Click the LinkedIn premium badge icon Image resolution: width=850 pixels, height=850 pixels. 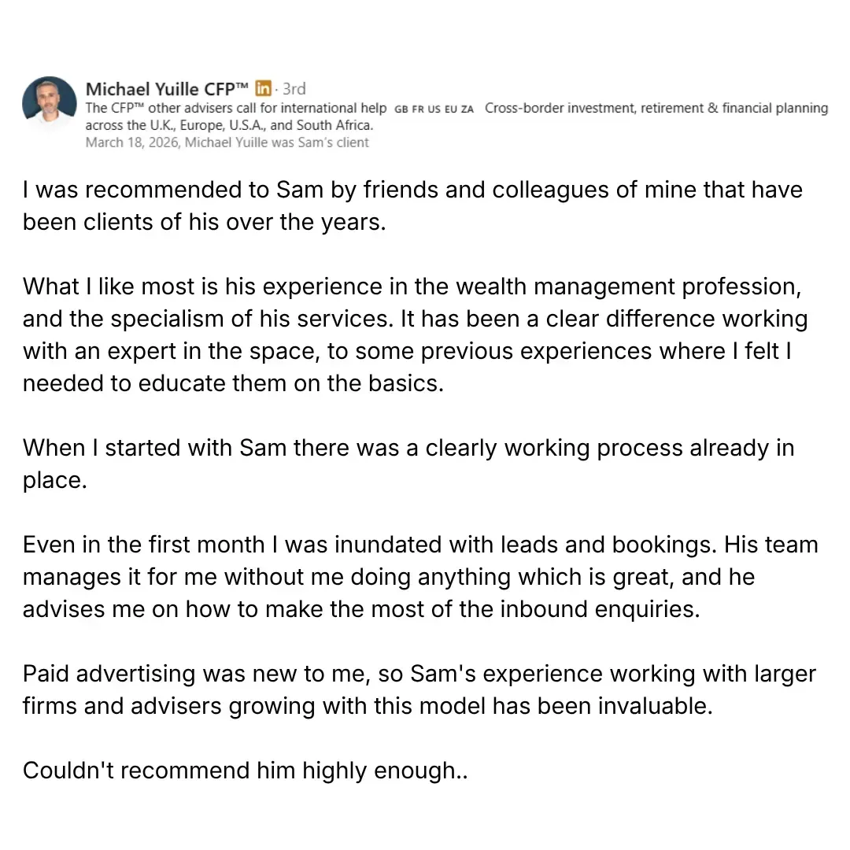(263, 88)
